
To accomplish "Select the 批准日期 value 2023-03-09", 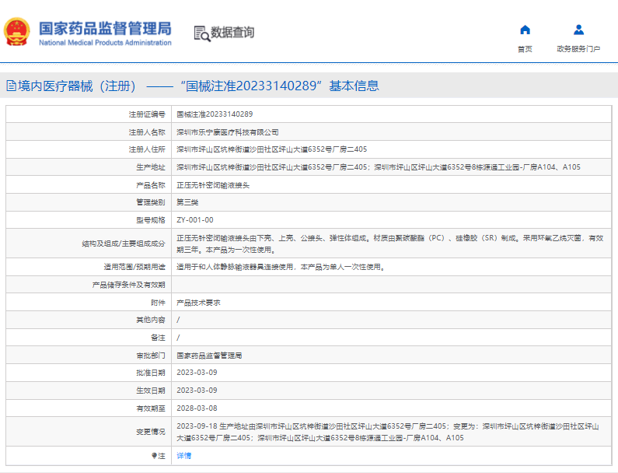I will click(197, 373).
